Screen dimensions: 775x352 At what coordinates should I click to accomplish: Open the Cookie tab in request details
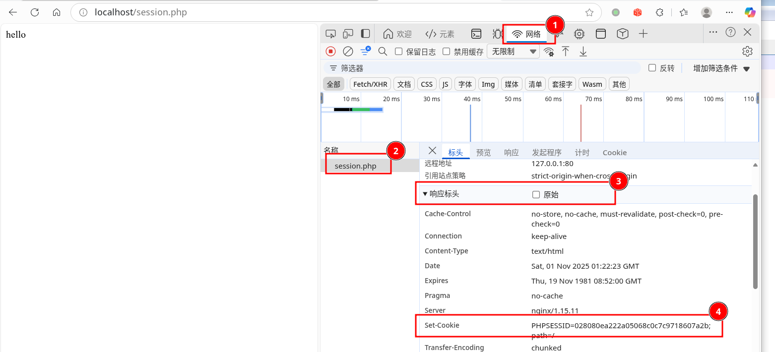[x=614, y=153]
